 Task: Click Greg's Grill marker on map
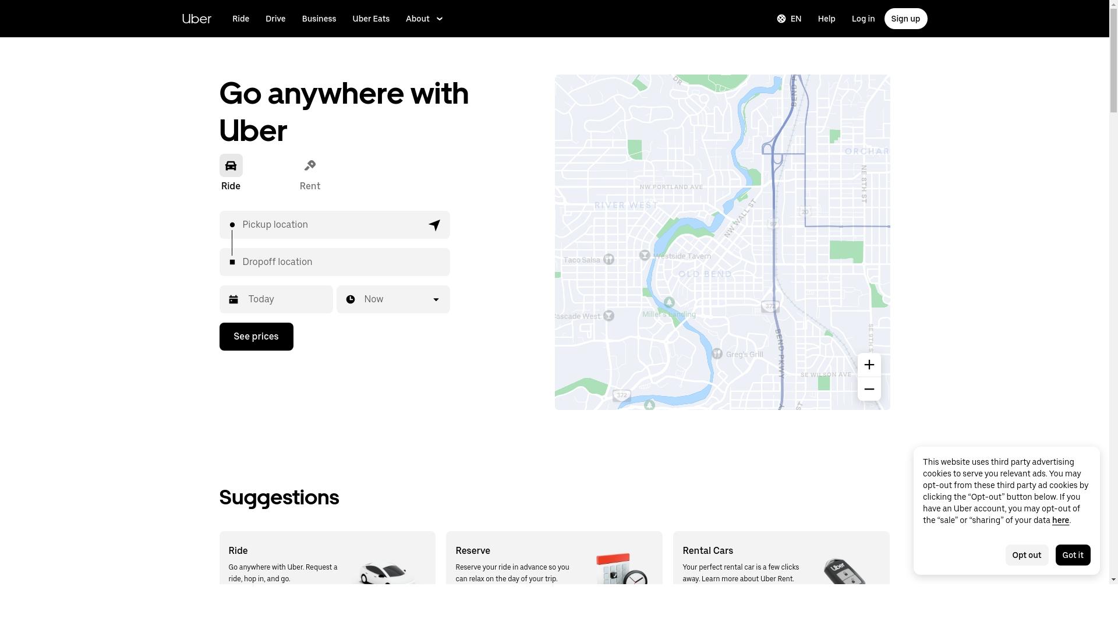coord(717,354)
